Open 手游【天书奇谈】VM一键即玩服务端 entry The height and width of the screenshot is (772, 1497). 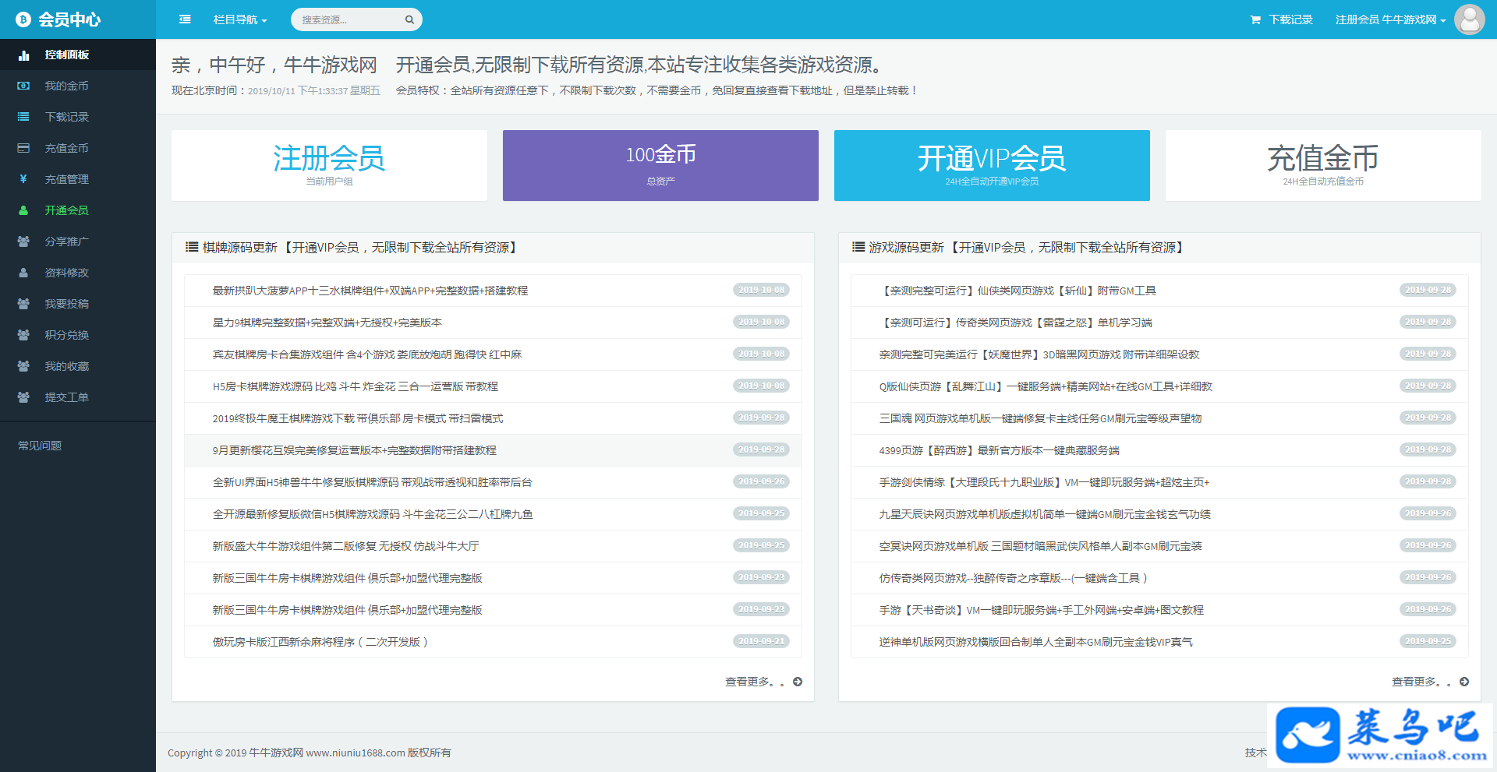coord(1042,610)
